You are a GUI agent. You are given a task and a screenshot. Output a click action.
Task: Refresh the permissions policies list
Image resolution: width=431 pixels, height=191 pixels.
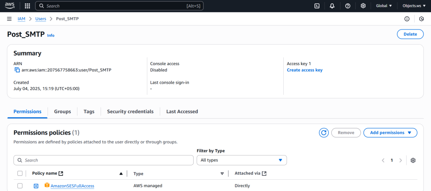[324, 133]
